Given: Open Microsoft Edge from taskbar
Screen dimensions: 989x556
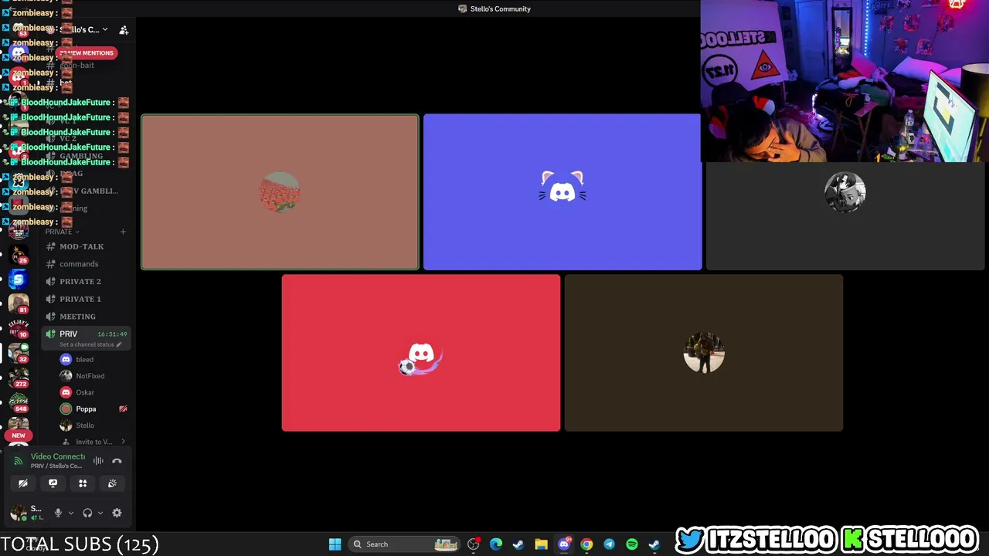Looking at the screenshot, I should point(496,544).
